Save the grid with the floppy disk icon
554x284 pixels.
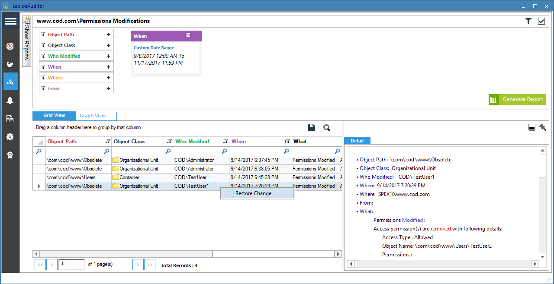[x=312, y=127]
